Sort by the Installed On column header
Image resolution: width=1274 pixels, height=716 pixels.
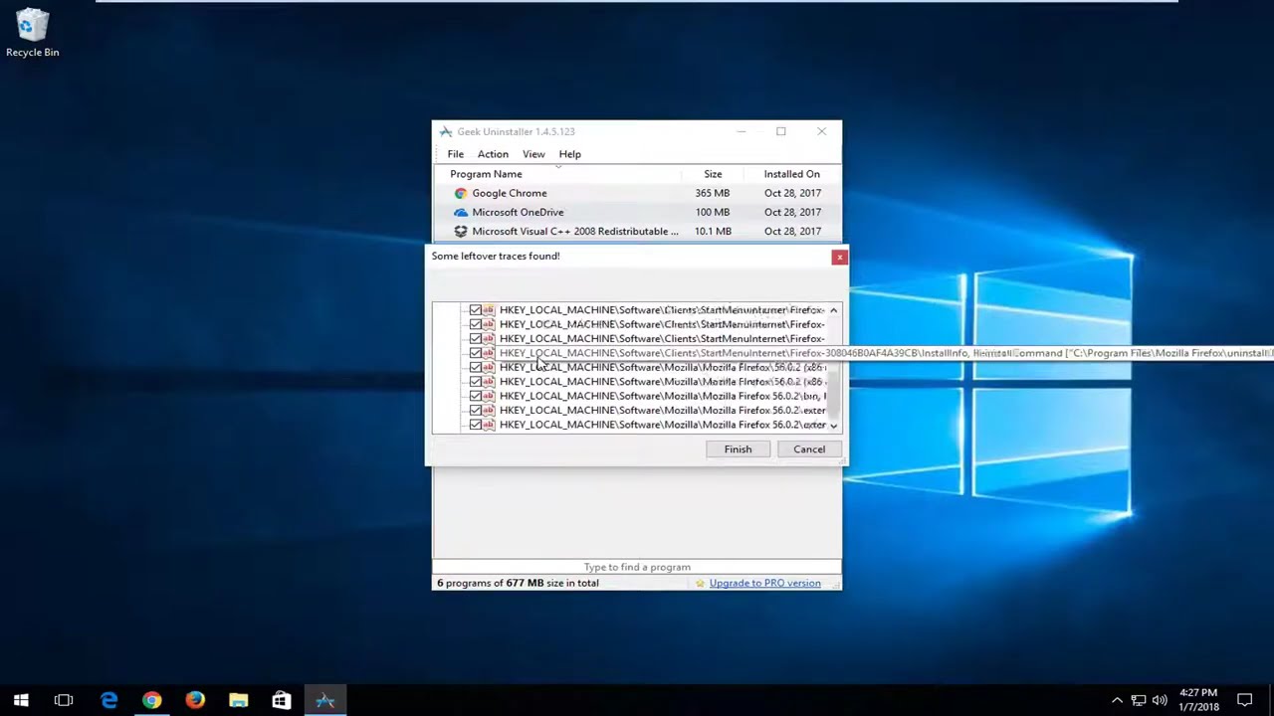tap(792, 174)
